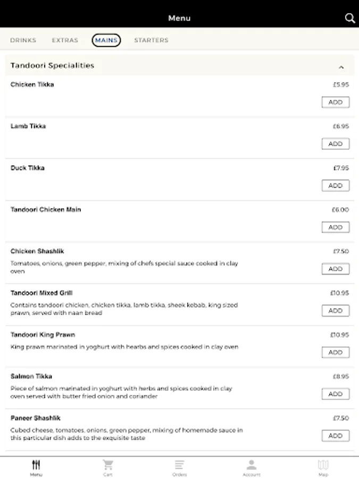Add Tandoori Mixed Grill to cart

(335, 311)
